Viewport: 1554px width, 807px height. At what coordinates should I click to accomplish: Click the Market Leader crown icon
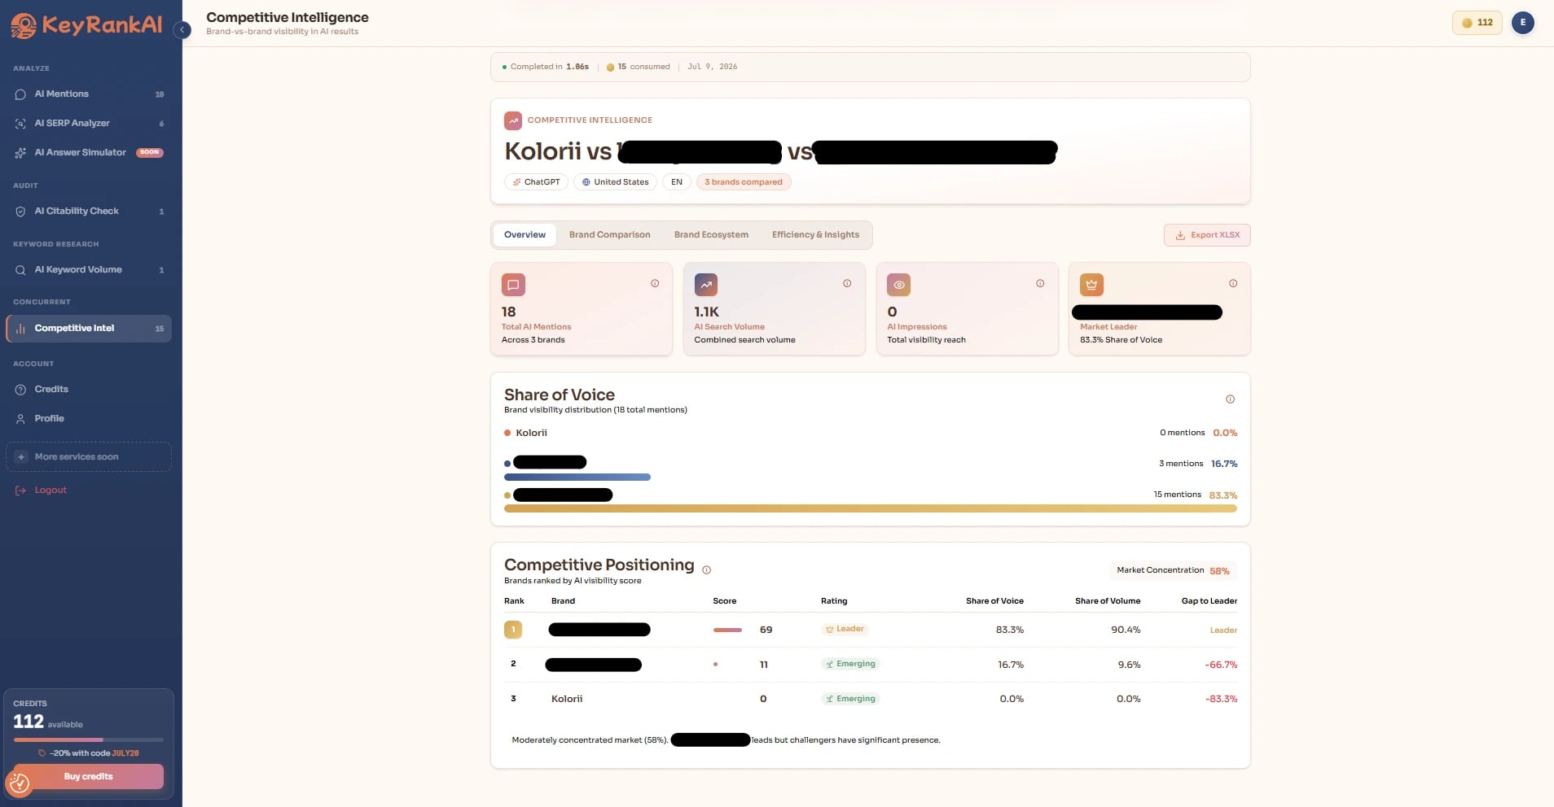1091,285
